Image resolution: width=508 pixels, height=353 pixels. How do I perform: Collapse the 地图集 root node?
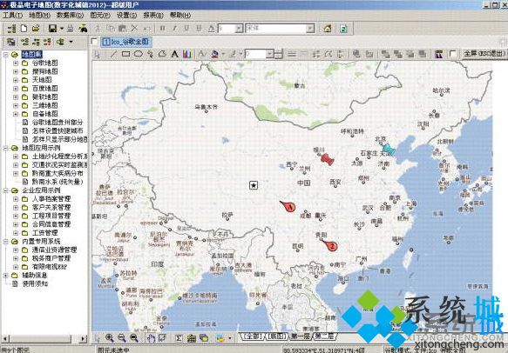click(x=5, y=55)
